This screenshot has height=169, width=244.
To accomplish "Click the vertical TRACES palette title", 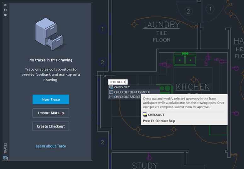I will (x=5, y=148).
